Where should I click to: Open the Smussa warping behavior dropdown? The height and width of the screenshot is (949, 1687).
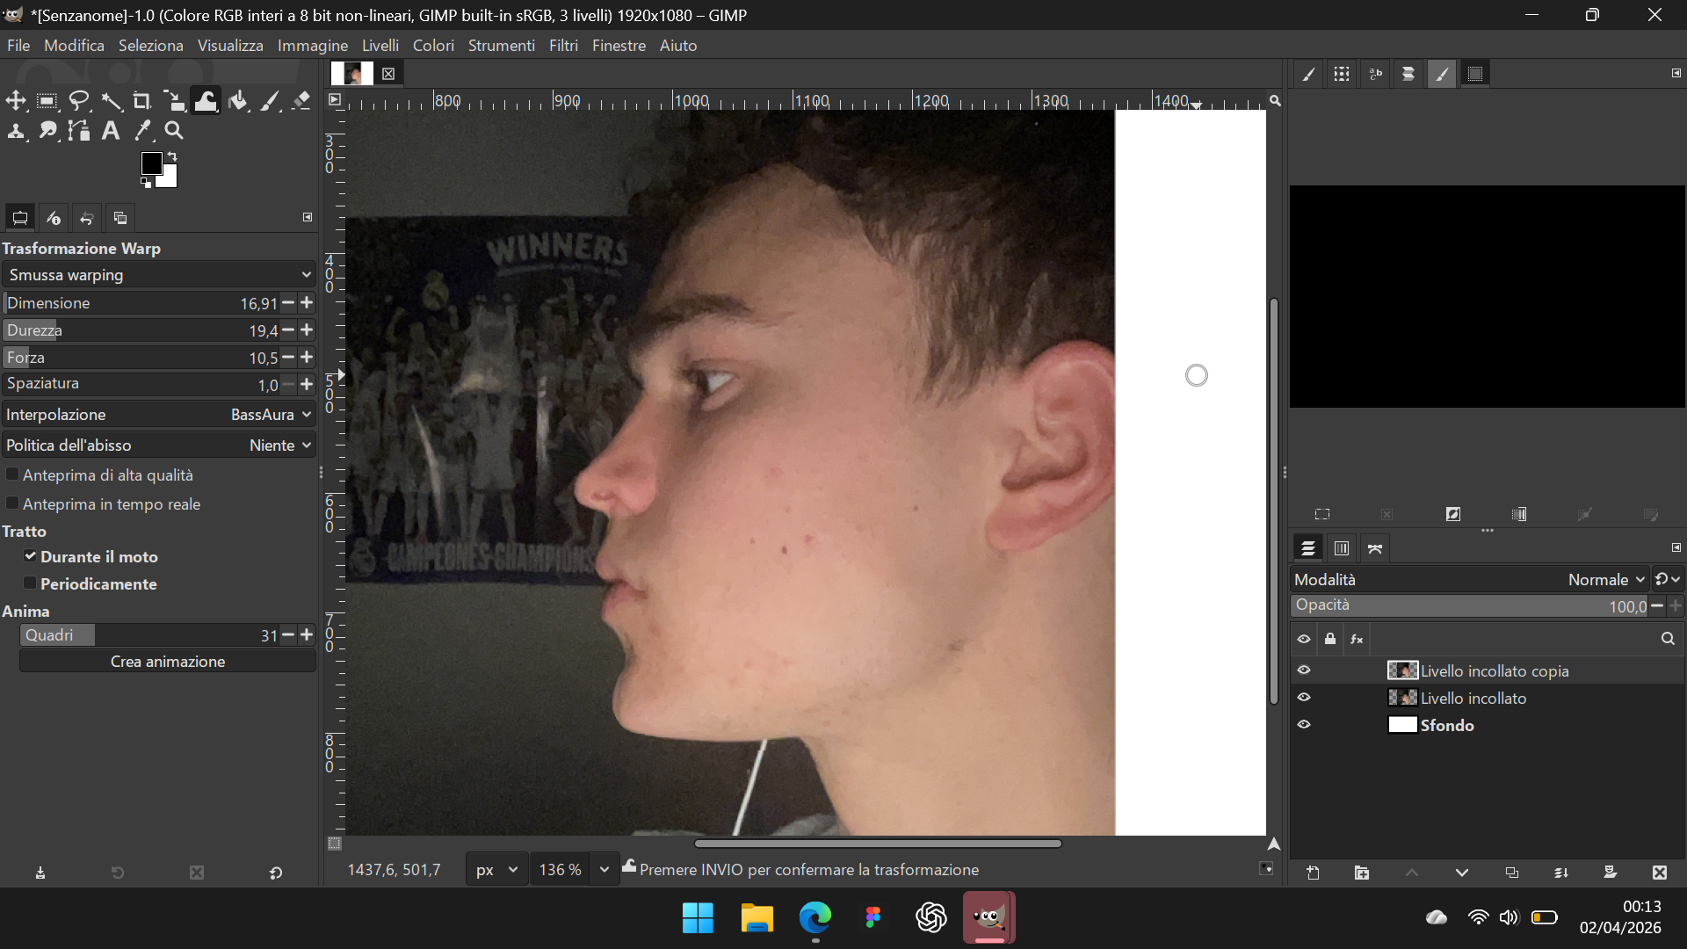pos(158,275)
